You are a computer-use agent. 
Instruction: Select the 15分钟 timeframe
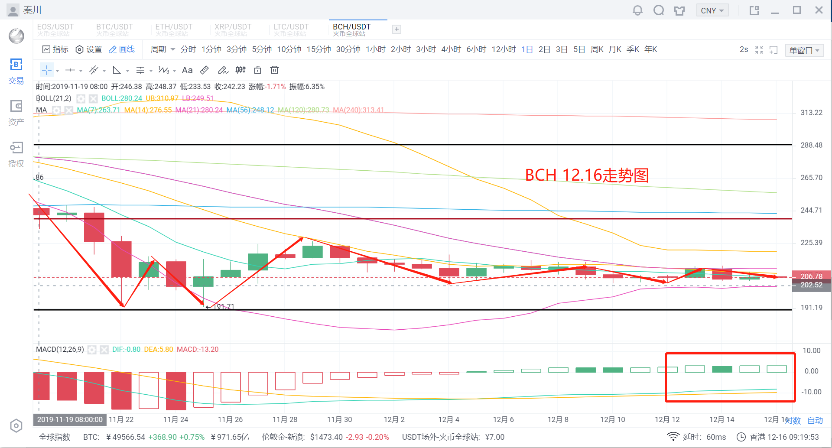coord(318,49)
